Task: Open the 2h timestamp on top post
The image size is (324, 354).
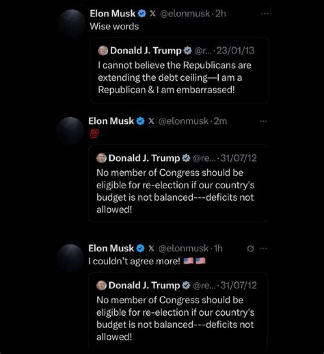Action: click(x=220, y=14)
